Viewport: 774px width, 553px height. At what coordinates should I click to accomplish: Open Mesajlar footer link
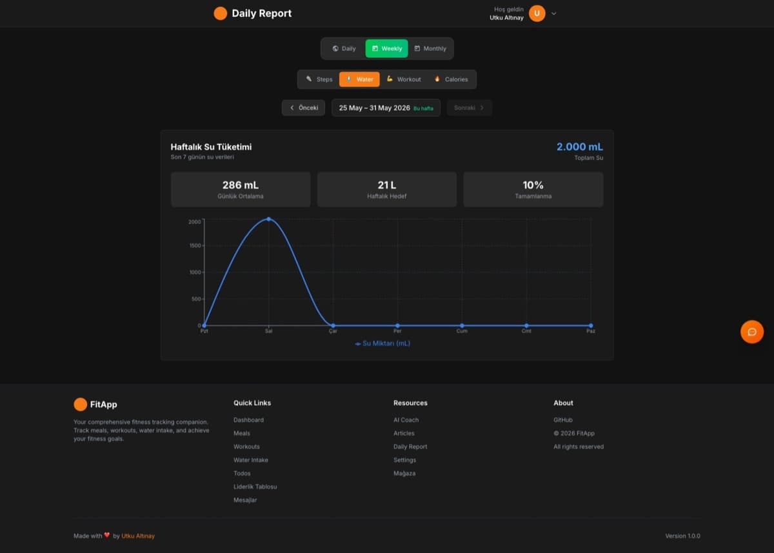coord(245,500)
